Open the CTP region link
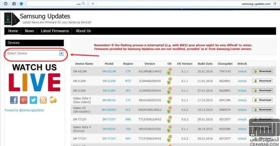 128,71
